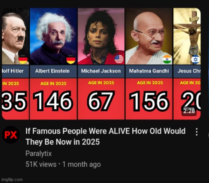Visit the Paralytix channel name link

tap(38, 153)
